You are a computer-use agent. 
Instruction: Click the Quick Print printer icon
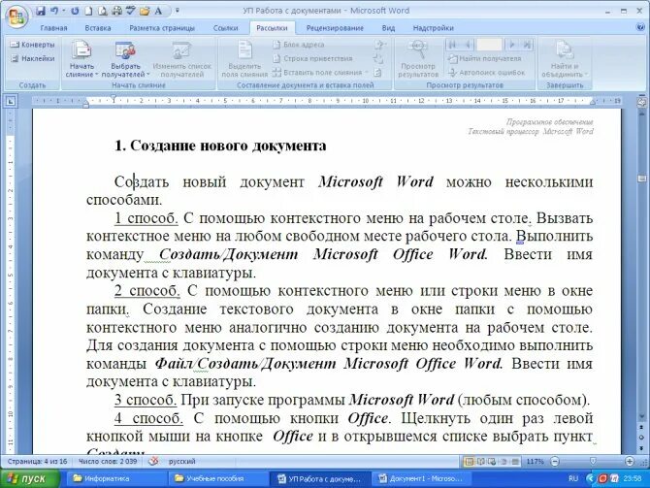pos(116,11)
